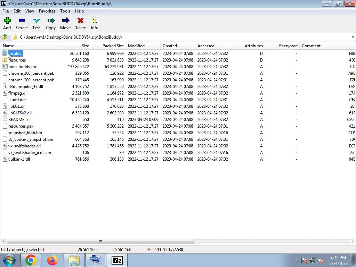Open the Edit menu
The image size is (356, 267).
coord(17,11)
